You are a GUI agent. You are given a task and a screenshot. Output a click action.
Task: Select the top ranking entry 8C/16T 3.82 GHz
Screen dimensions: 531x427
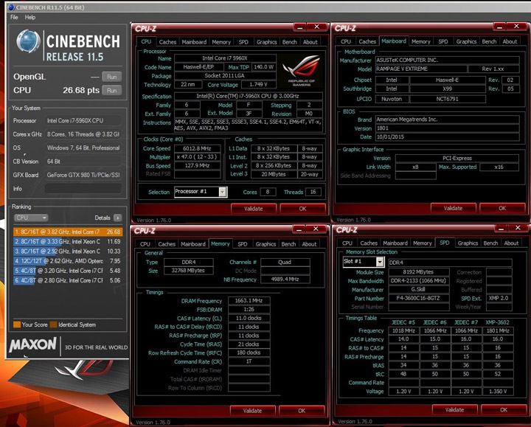pos(68,232)
